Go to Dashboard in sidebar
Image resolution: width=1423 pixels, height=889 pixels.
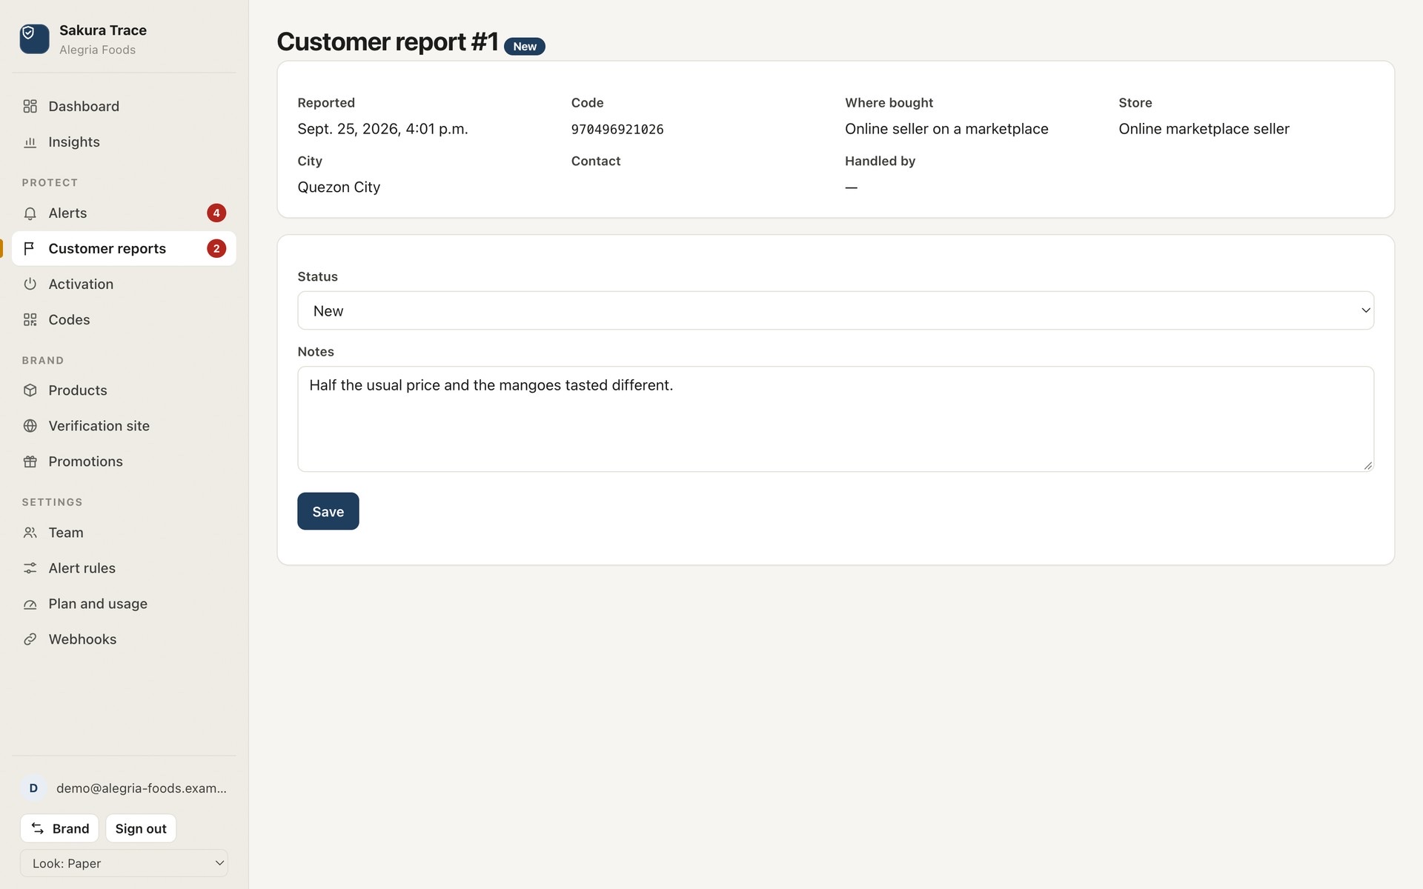tap(124, 106)
